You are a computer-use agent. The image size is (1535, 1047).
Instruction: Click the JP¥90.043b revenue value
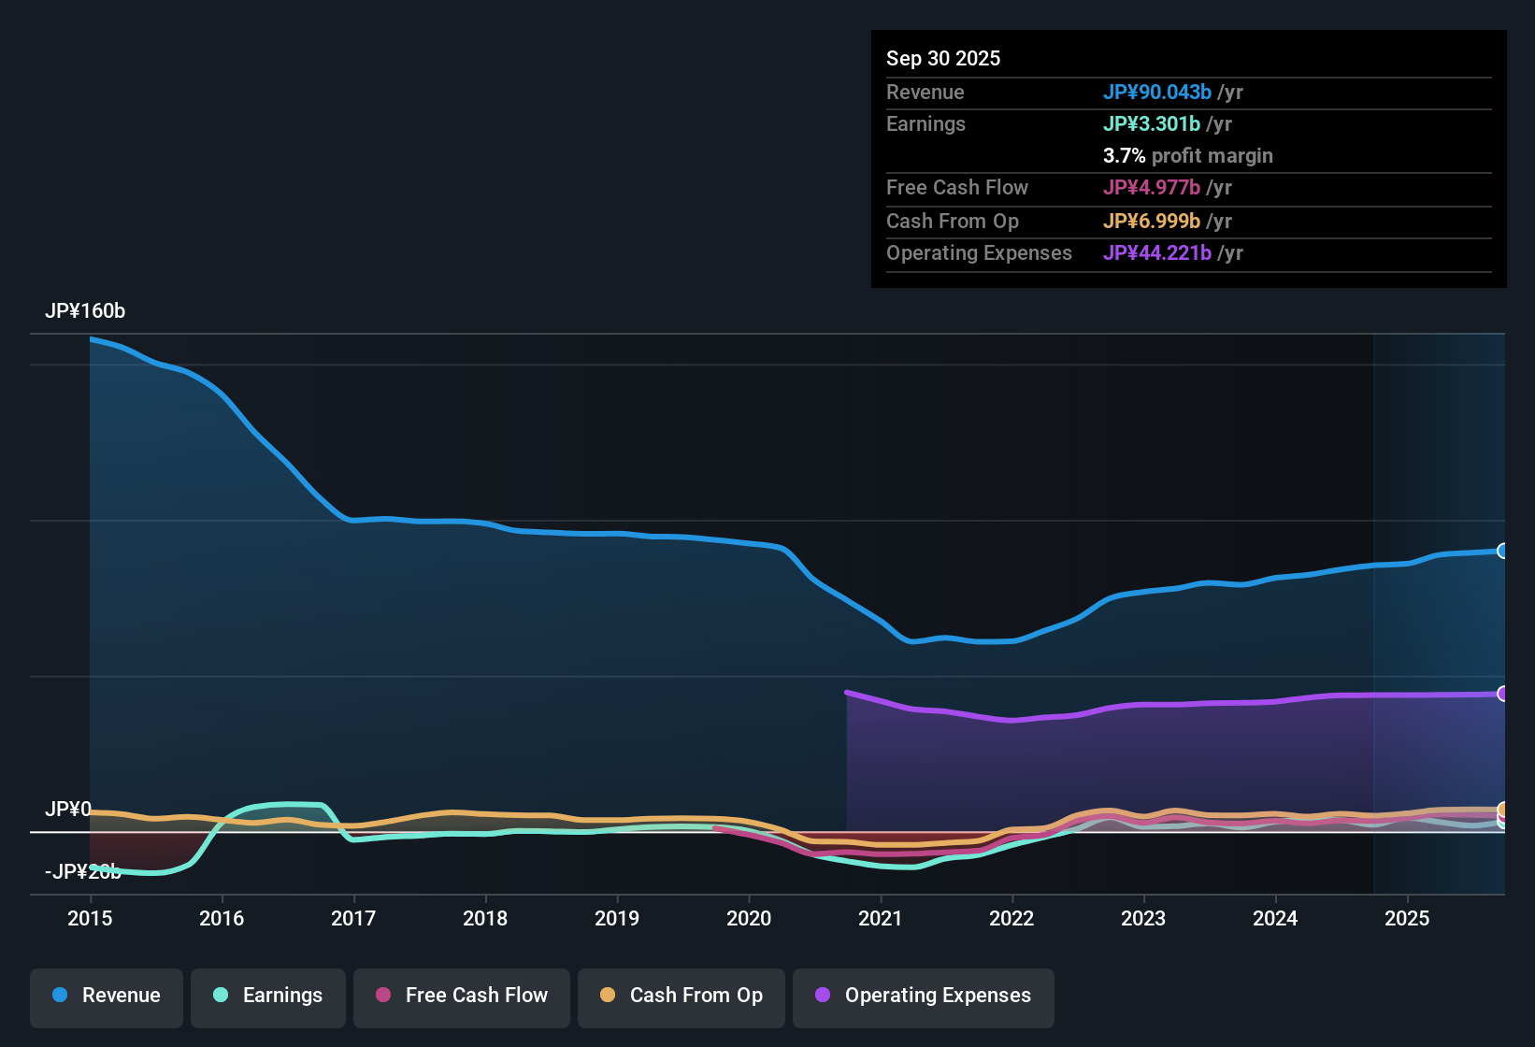pos(1158,93)
